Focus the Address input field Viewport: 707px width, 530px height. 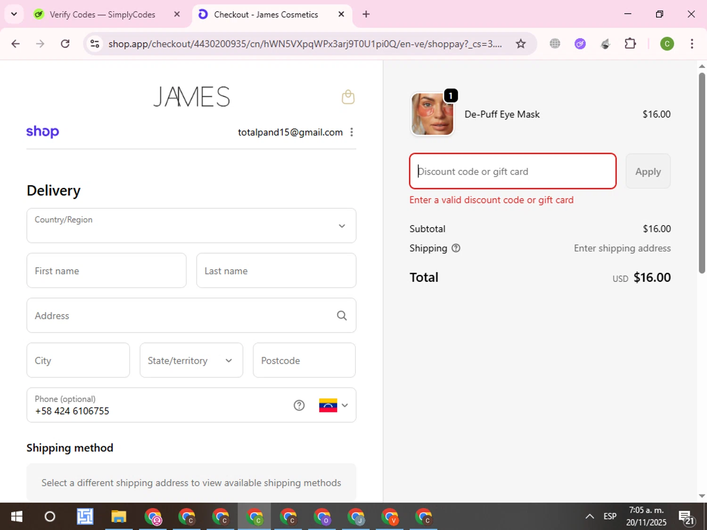pos(191,316)
